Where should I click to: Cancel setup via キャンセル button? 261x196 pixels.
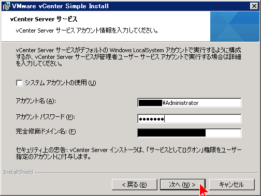[231, 185]
